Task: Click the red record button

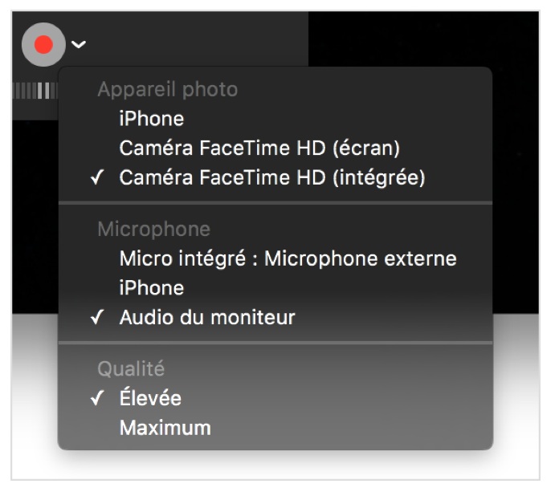Action: 44,45
